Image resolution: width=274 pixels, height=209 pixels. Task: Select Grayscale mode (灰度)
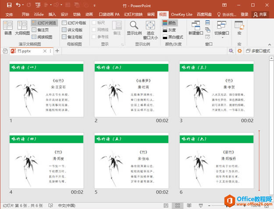[169, 30]
